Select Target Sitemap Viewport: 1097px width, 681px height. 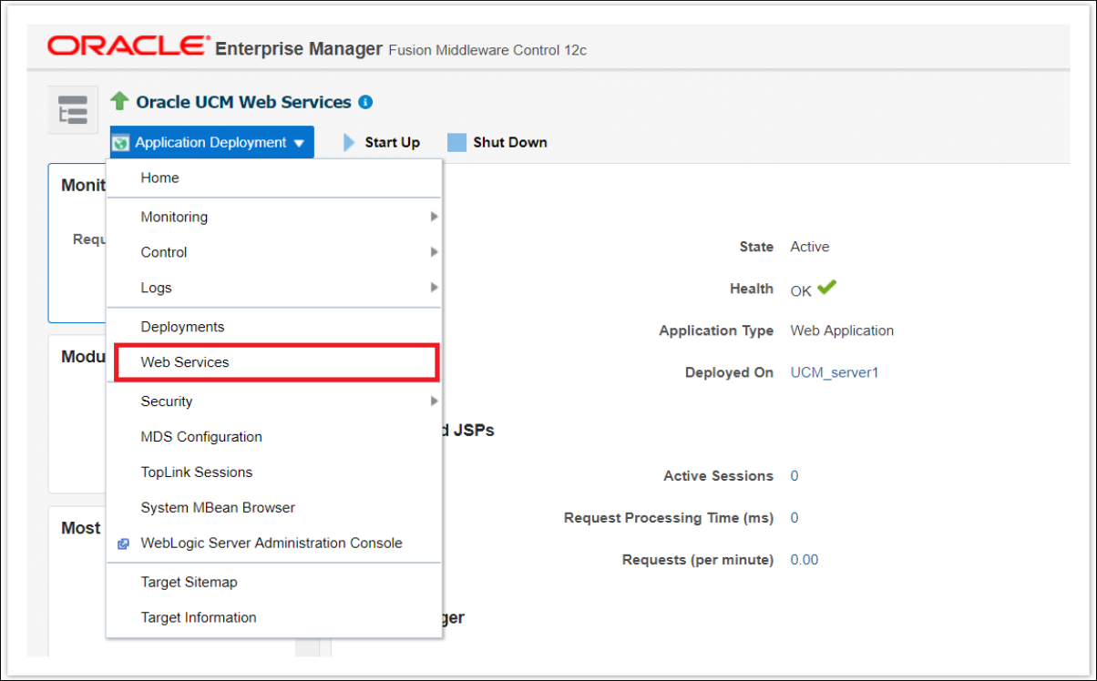tap(274, 583)
